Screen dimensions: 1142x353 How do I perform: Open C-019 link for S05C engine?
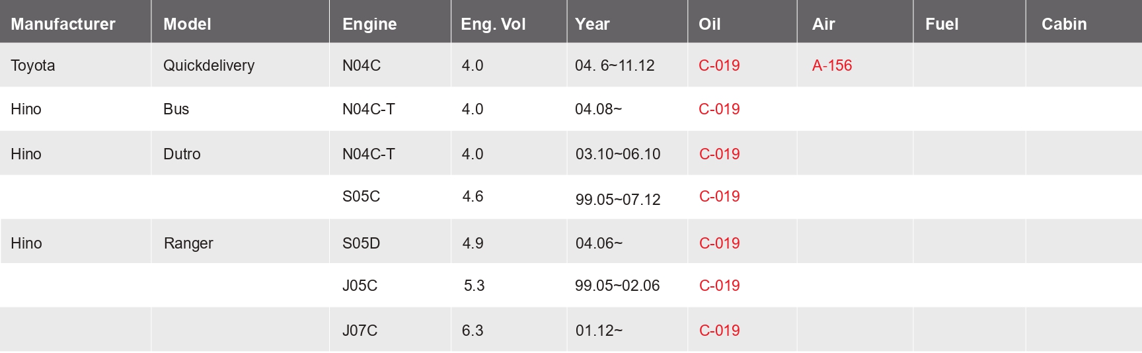720,196
